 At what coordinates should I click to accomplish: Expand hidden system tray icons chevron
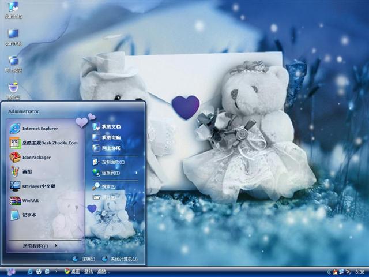click(x=329, y=272)
